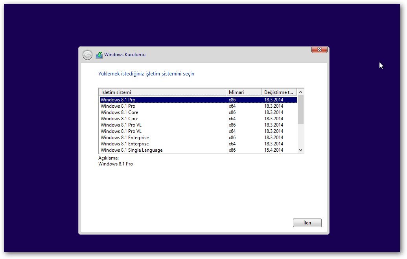Select Windows 8.1 Pro x64 row

click(199, 106)
